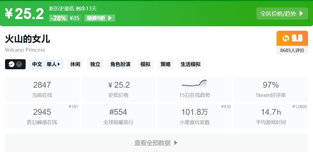Click arrow icon on 全区价格/趋势 button
The width and height of the screenshot is (313, 162).
point(301,13)
